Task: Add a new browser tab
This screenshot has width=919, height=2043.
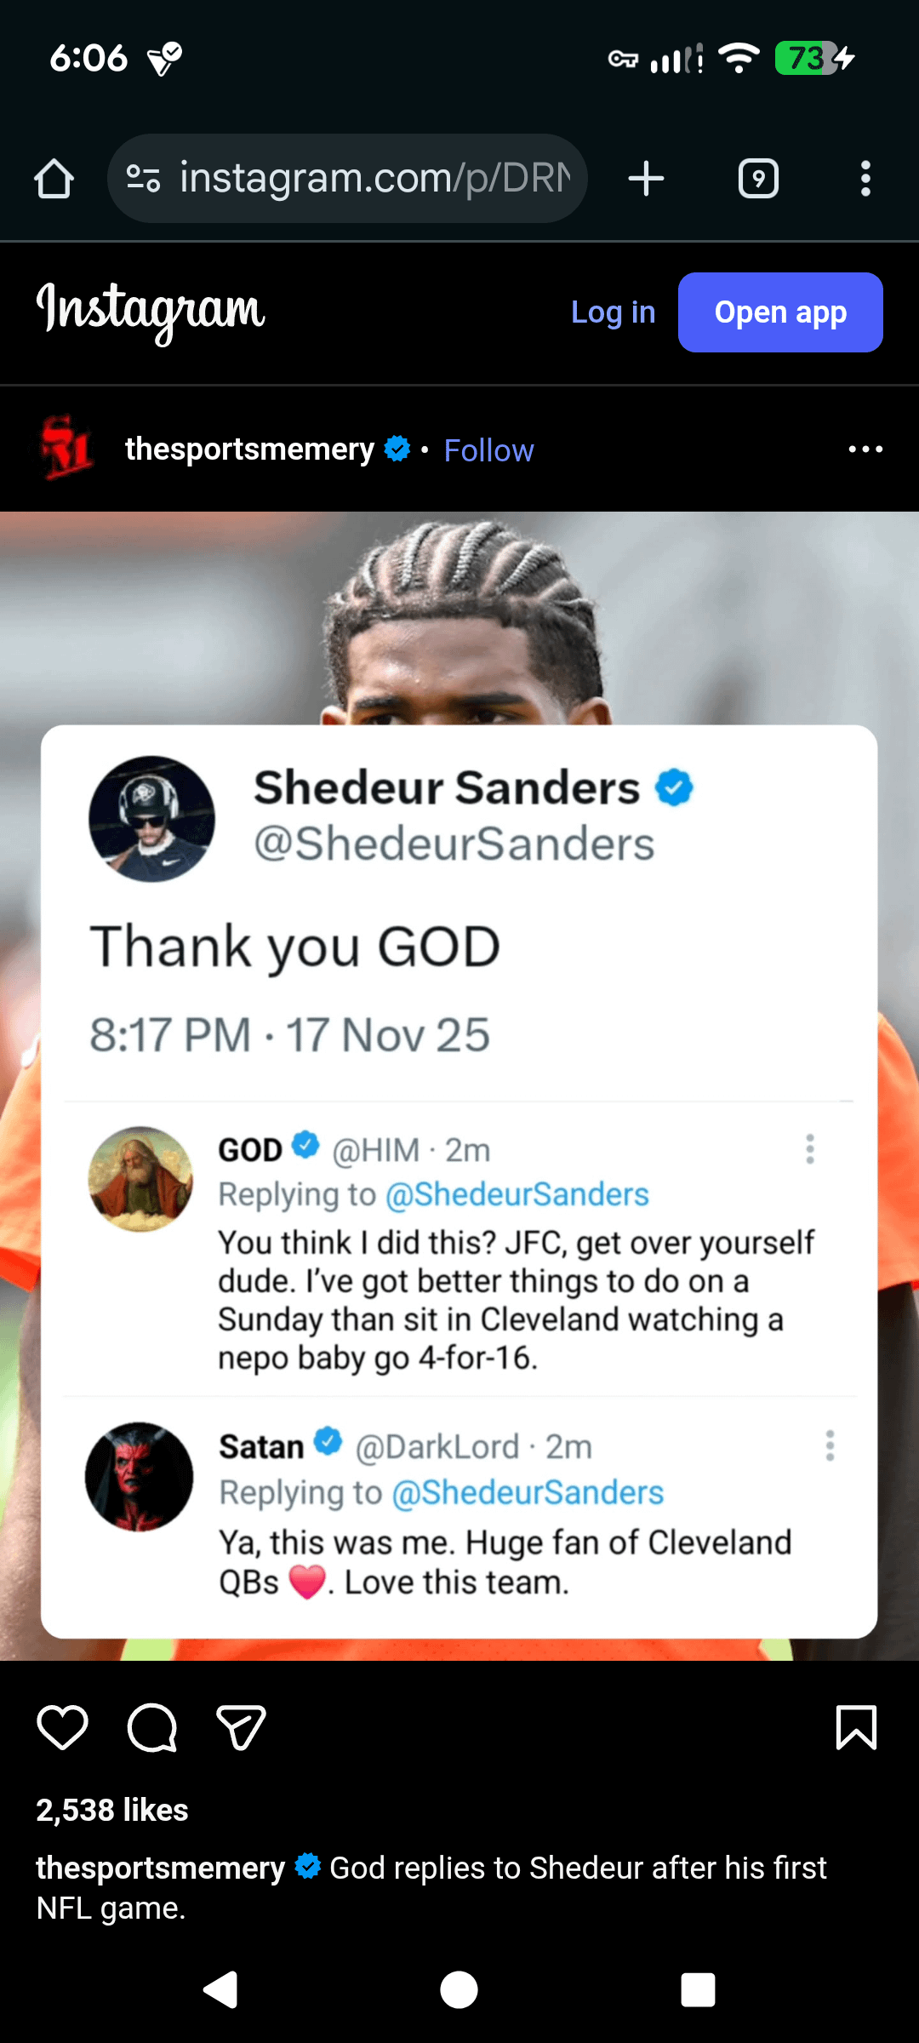Action: tap(646, 179)
